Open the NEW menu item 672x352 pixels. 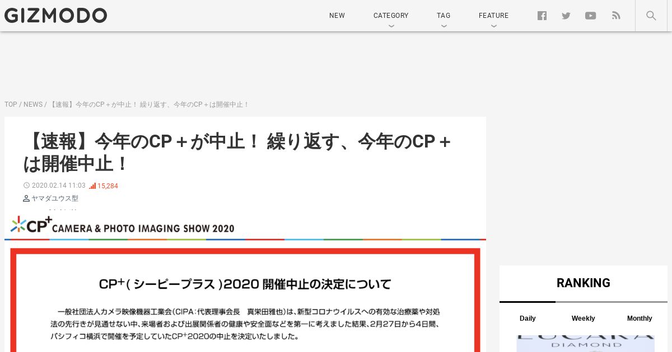[337, 16]
